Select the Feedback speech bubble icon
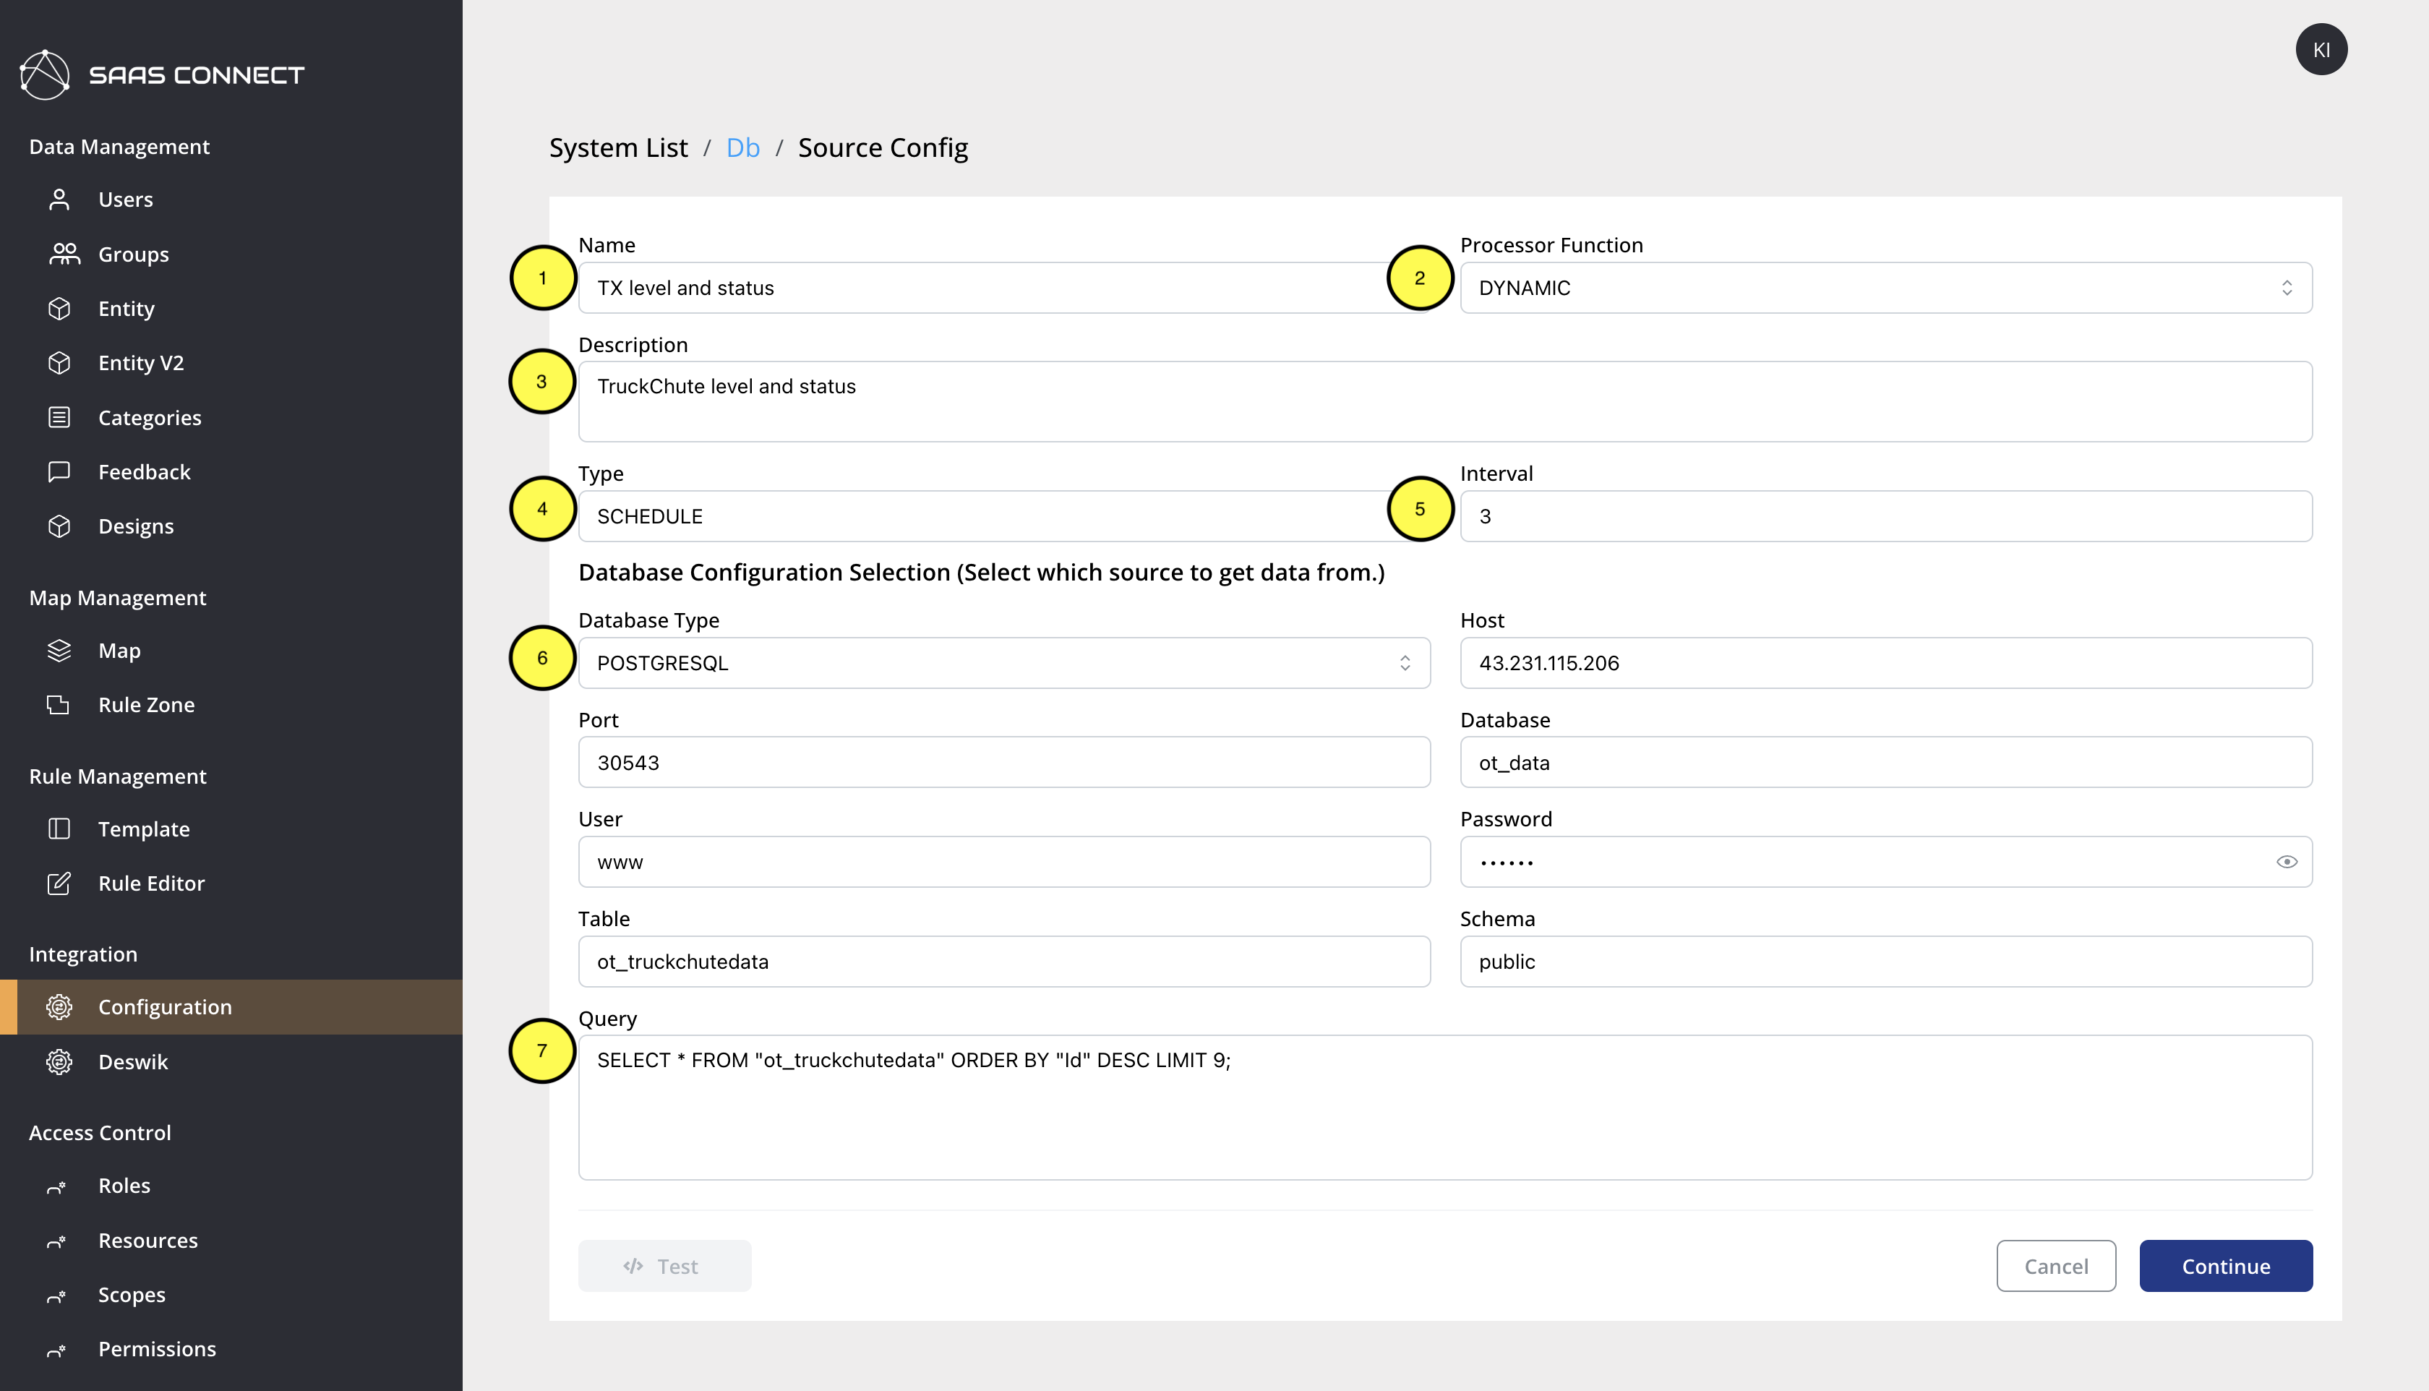 pos(59,471)
